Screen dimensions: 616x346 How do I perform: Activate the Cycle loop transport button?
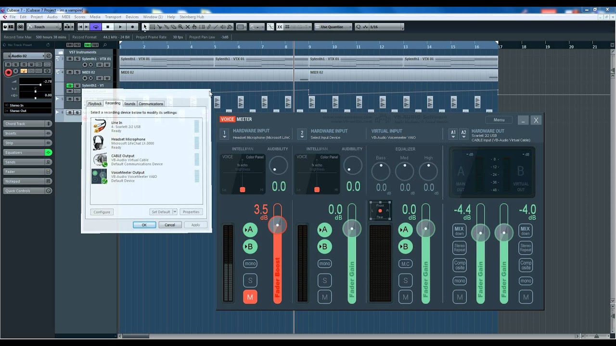[x=96, y=27]
